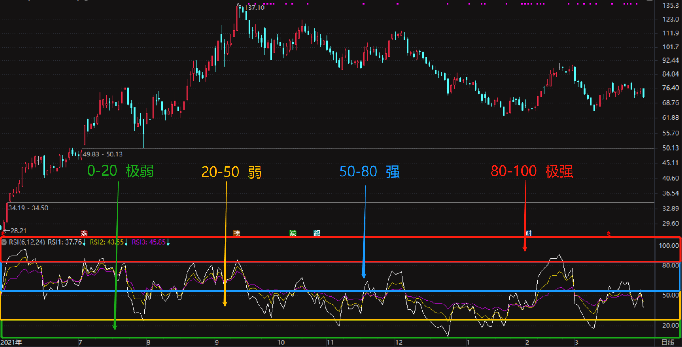The image size is (682, 347).
Task: Open the RSI(6,12,24) indicator settings
Action: point(27,242)
